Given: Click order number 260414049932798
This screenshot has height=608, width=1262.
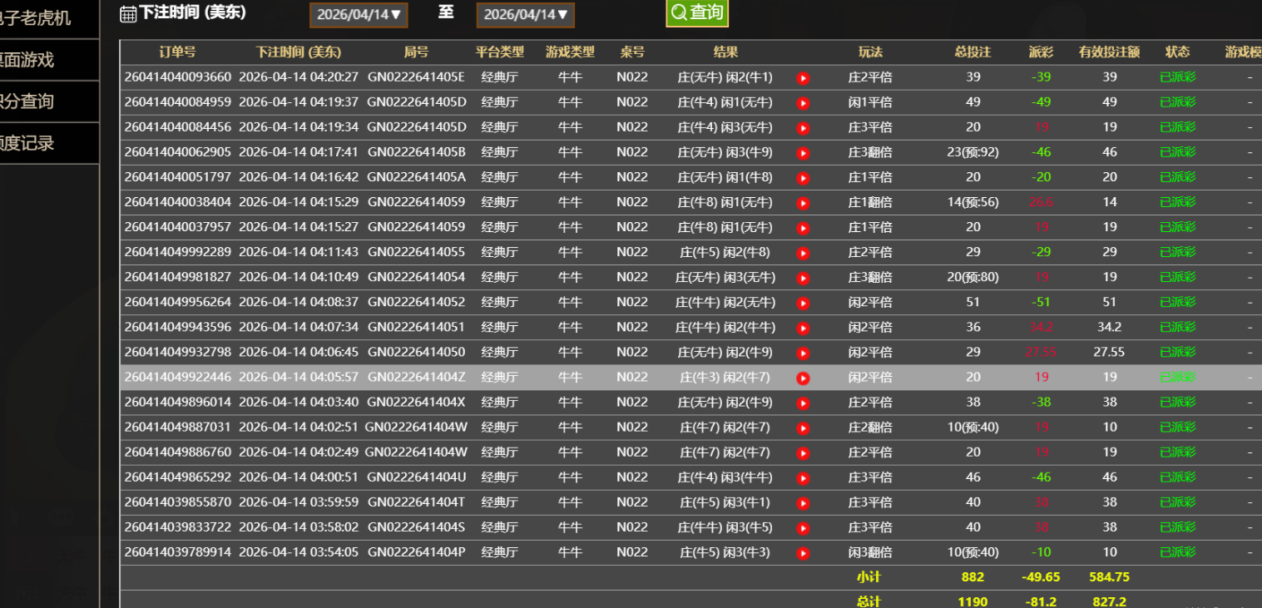Looking at the screenshot, I should pos(178,352).
